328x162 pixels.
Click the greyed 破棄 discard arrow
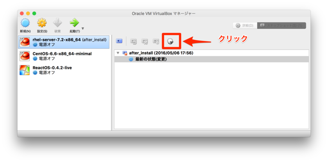[x=57, y=25]
